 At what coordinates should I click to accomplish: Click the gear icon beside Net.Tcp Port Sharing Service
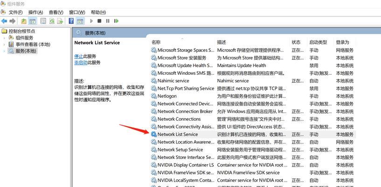[x=153, y=88]
